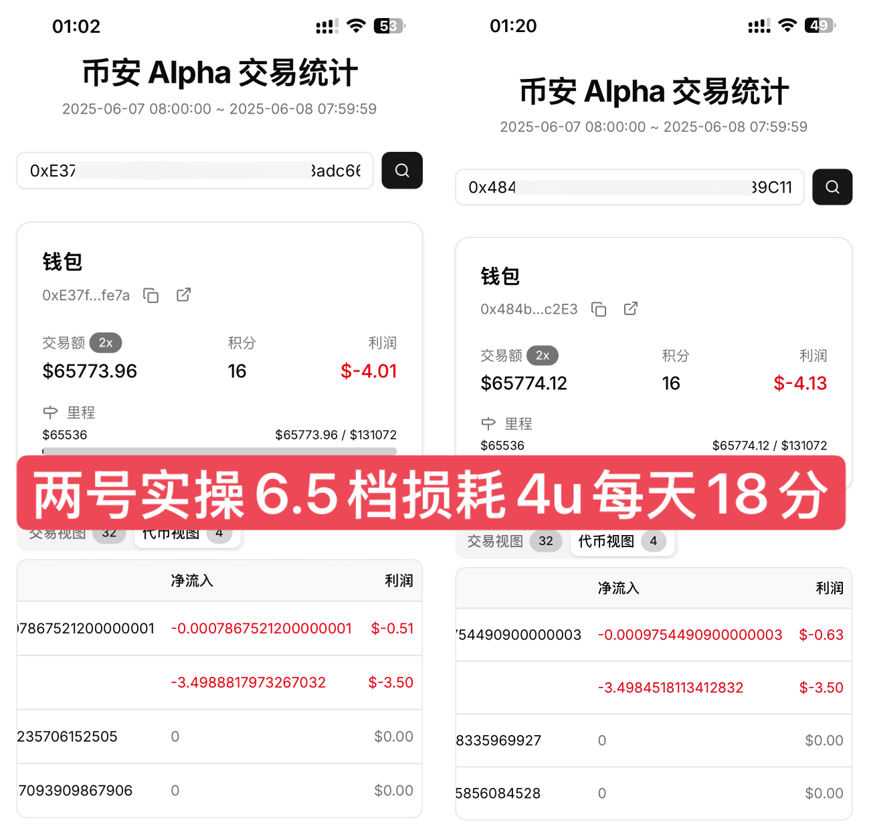Select 净流入 column header in right table
Image resolution: width=869 pixels, height=824 pixels.
point(619,588)
